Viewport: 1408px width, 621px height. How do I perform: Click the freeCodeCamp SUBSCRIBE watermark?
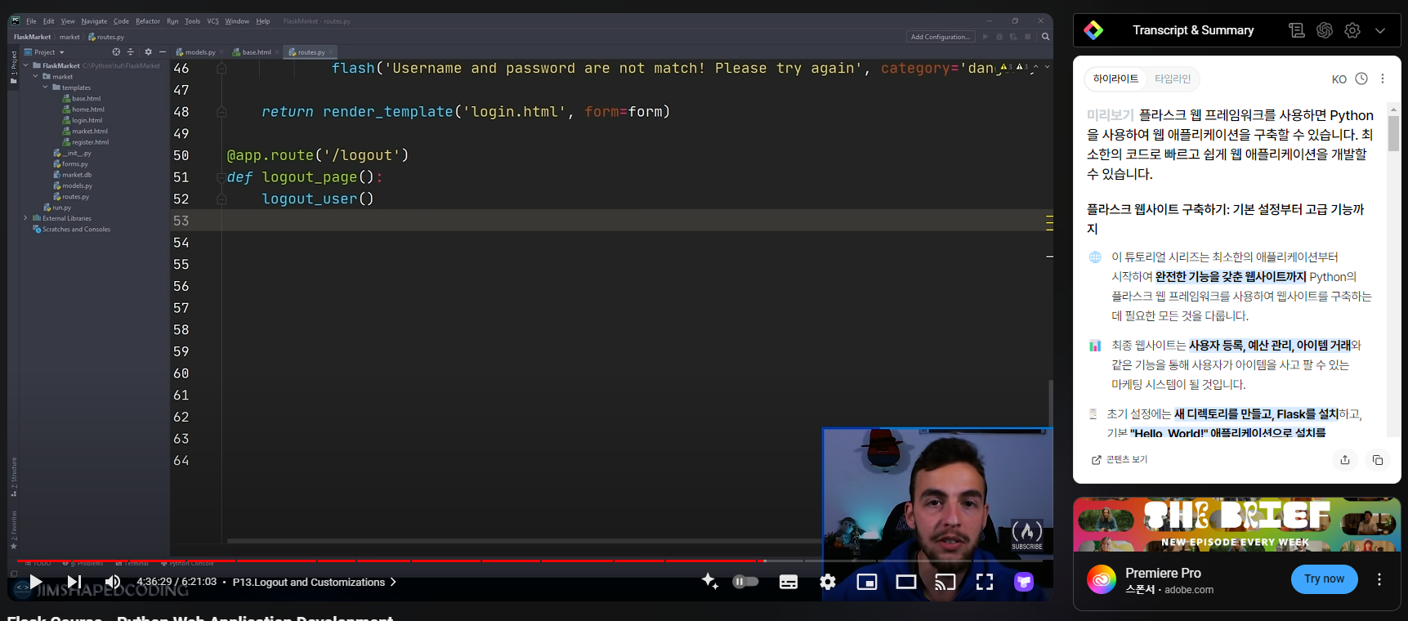click(x=1027, y=535)
